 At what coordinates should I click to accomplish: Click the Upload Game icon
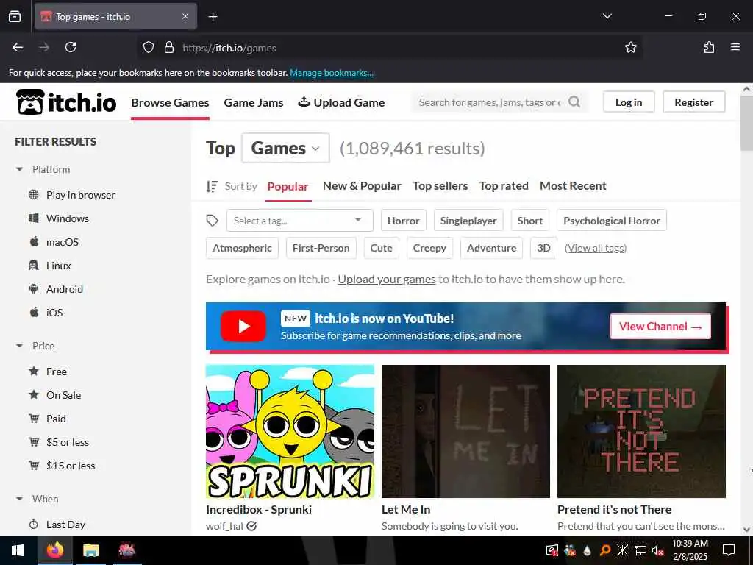click(304, 102)
